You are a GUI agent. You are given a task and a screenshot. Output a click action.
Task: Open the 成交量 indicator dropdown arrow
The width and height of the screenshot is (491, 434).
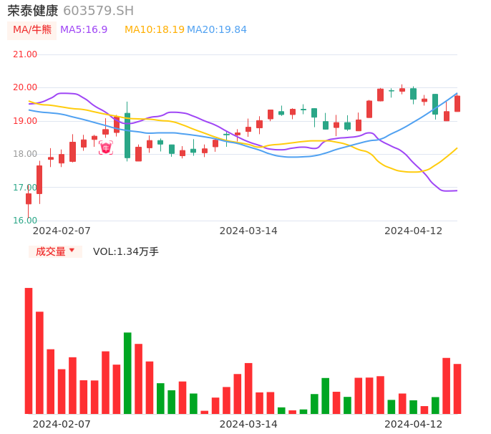72,251
